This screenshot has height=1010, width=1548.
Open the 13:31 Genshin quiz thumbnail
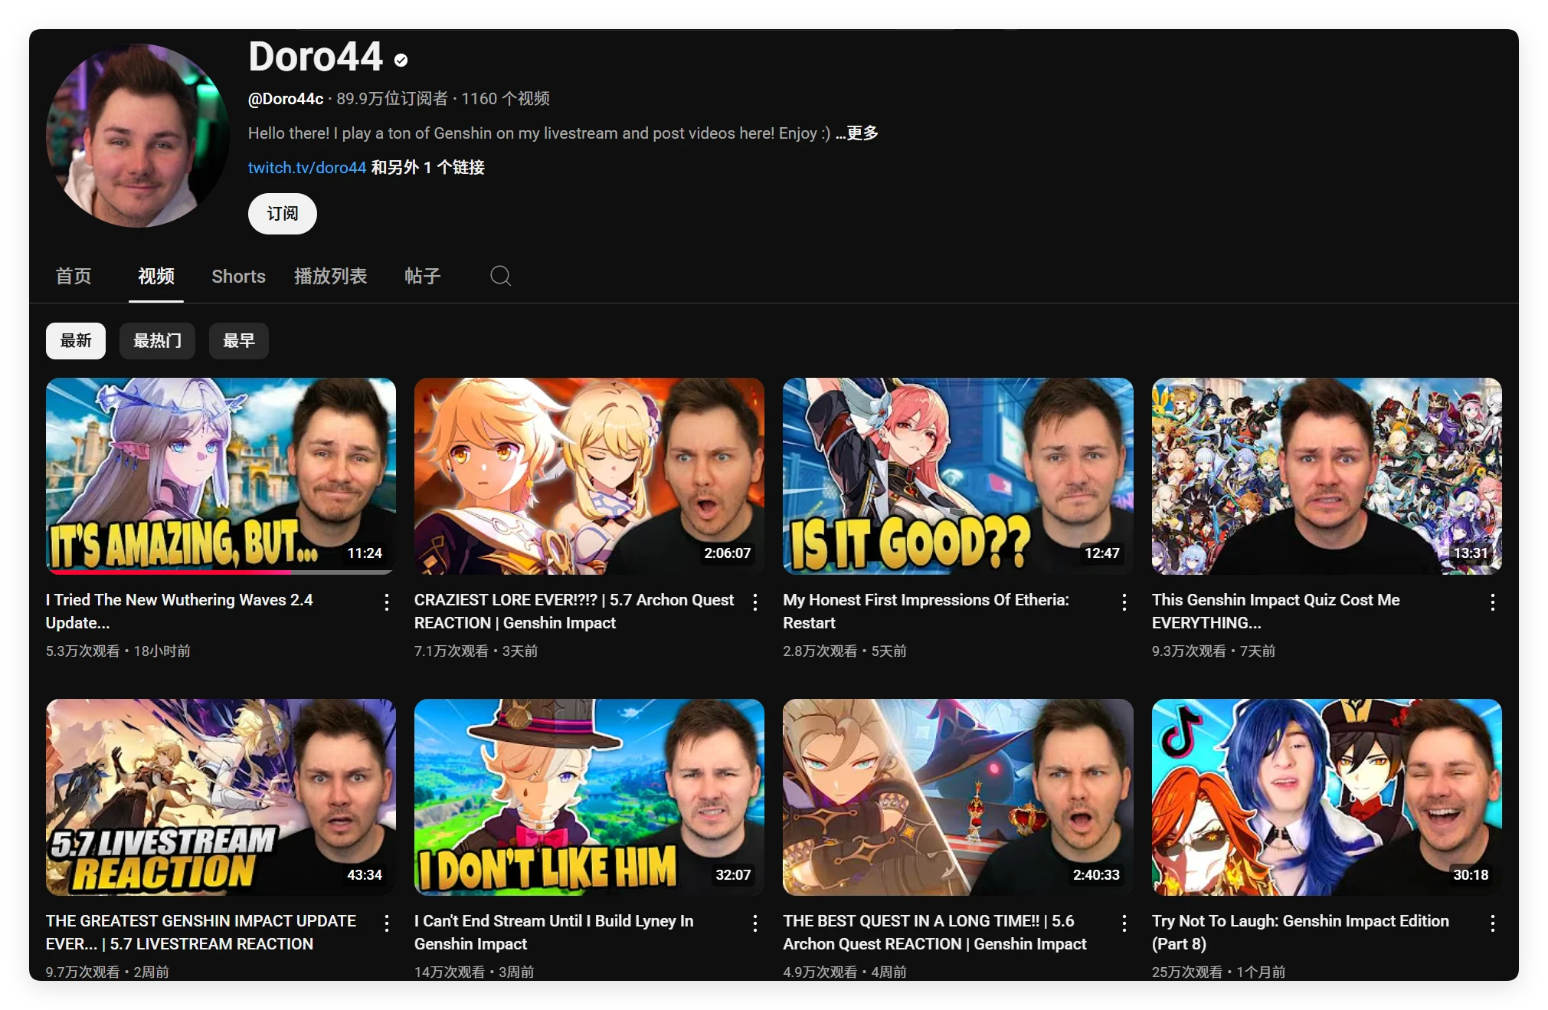[x=1327, y=476]
